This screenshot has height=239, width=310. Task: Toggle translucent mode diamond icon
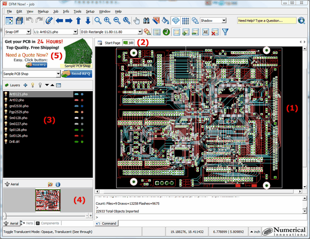[176, 20]
